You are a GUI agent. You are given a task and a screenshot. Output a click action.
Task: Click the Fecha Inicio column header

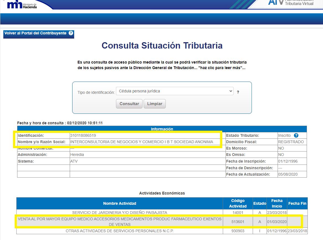click(x=277, y=203)
